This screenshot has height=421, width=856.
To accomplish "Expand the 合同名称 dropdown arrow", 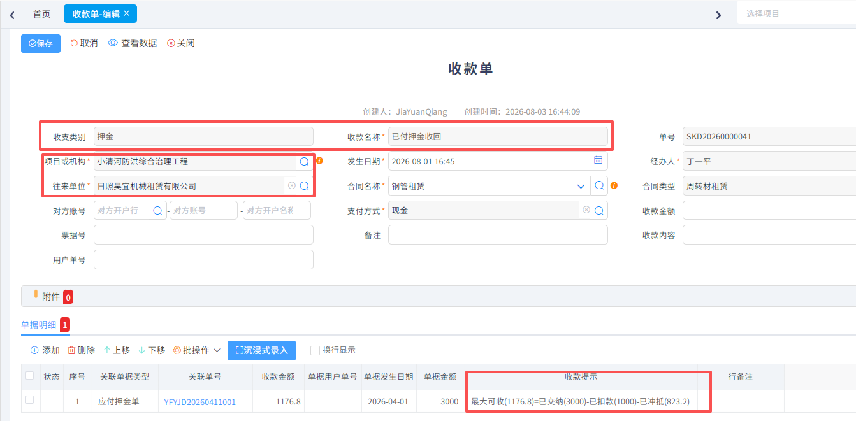I will point(581,186).
